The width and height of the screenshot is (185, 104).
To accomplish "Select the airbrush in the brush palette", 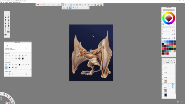I will [8, 17].
